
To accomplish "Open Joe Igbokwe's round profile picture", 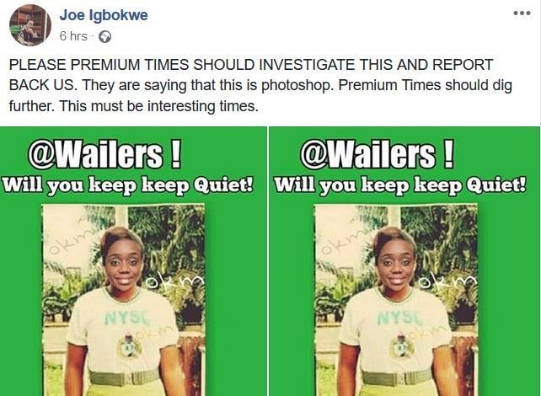I will [30, 25].
